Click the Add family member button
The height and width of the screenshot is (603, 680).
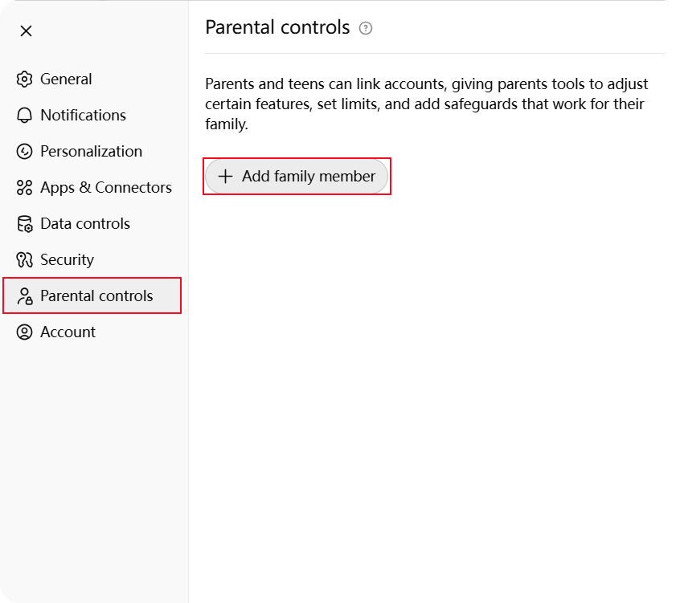[297, 176]
